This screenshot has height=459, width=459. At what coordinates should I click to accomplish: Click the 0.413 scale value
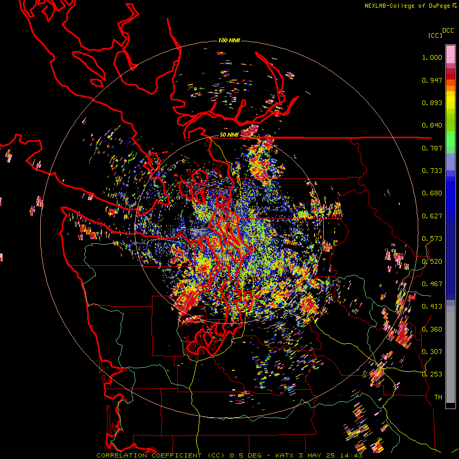pyautogui.click(x=432, y=307)
